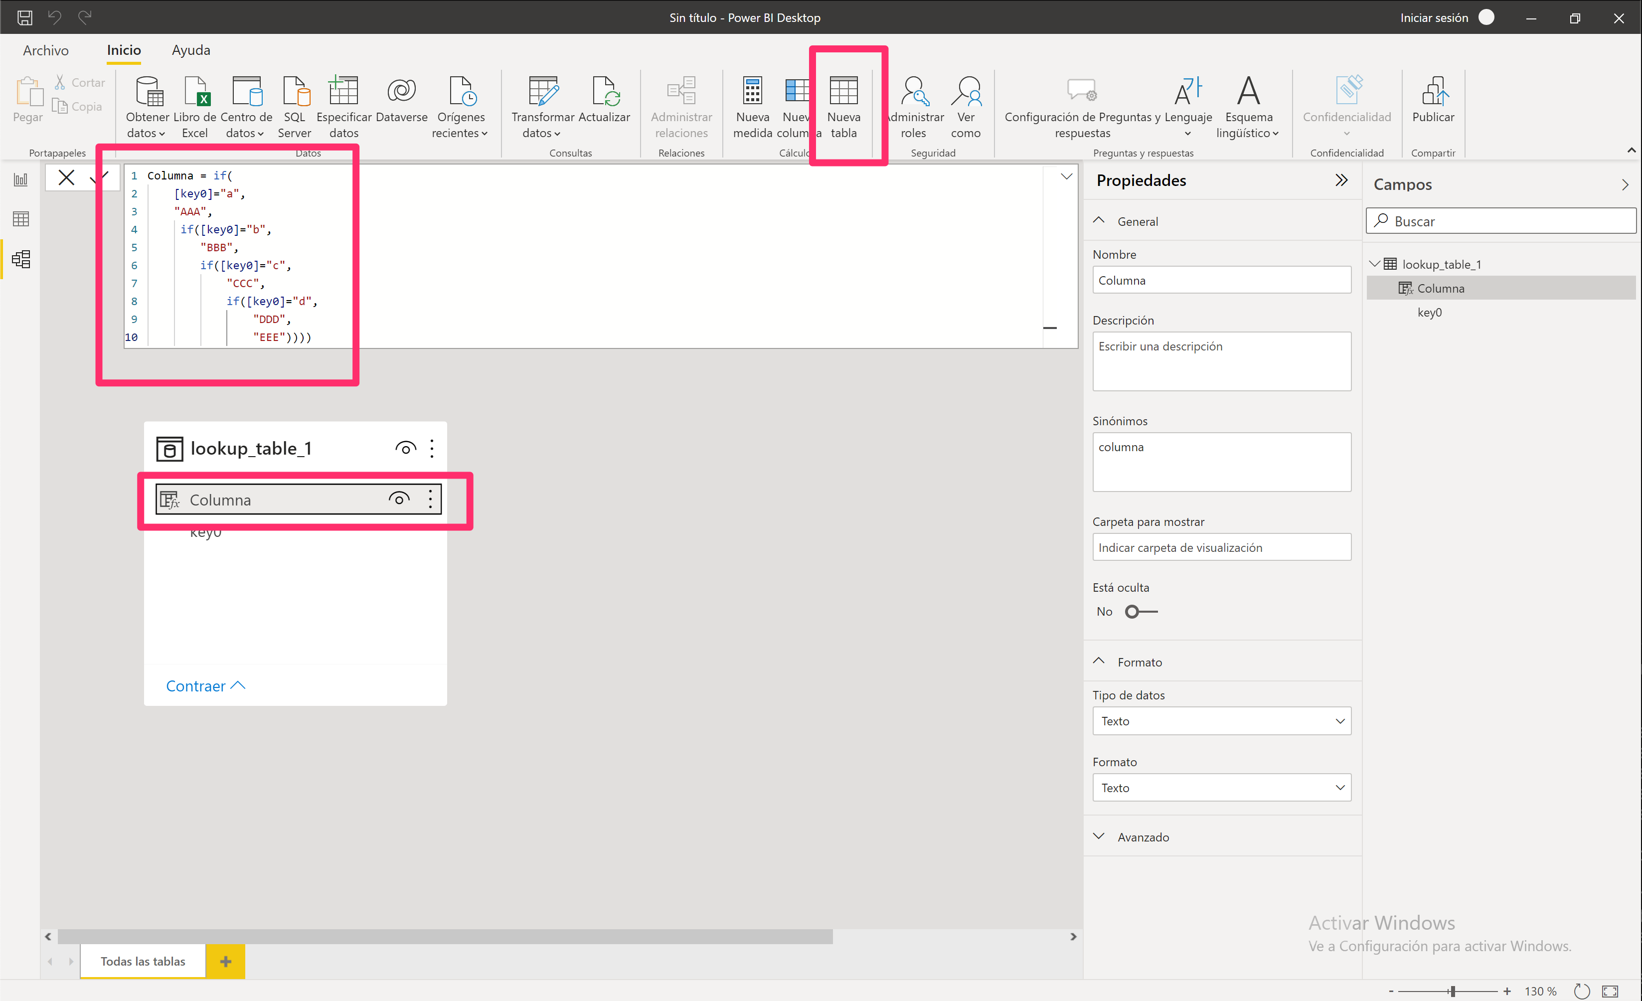Open Columna field more options menu
The width and height of the screenshot is (1642, 1001).
coord(431,499)
